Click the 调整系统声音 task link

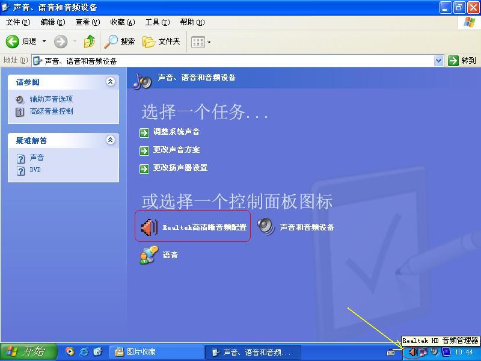tap(176, 132)
